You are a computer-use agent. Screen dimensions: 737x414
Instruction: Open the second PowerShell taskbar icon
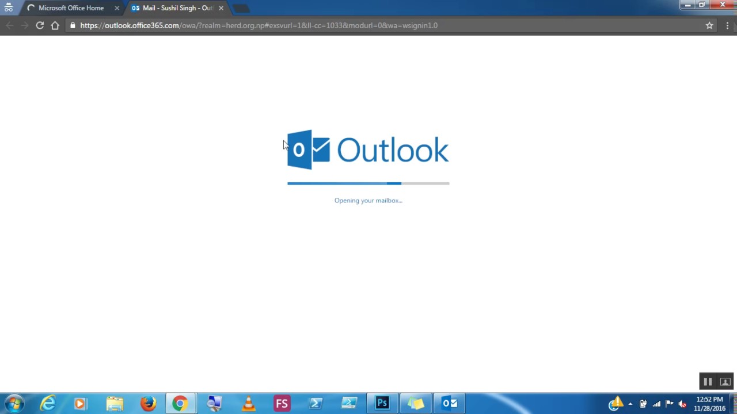(349, 404)
